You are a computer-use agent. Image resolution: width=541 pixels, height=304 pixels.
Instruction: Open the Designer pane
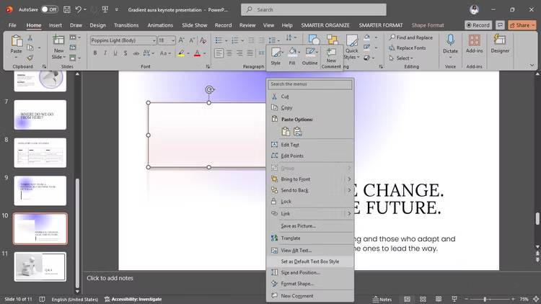coord(500,43)
